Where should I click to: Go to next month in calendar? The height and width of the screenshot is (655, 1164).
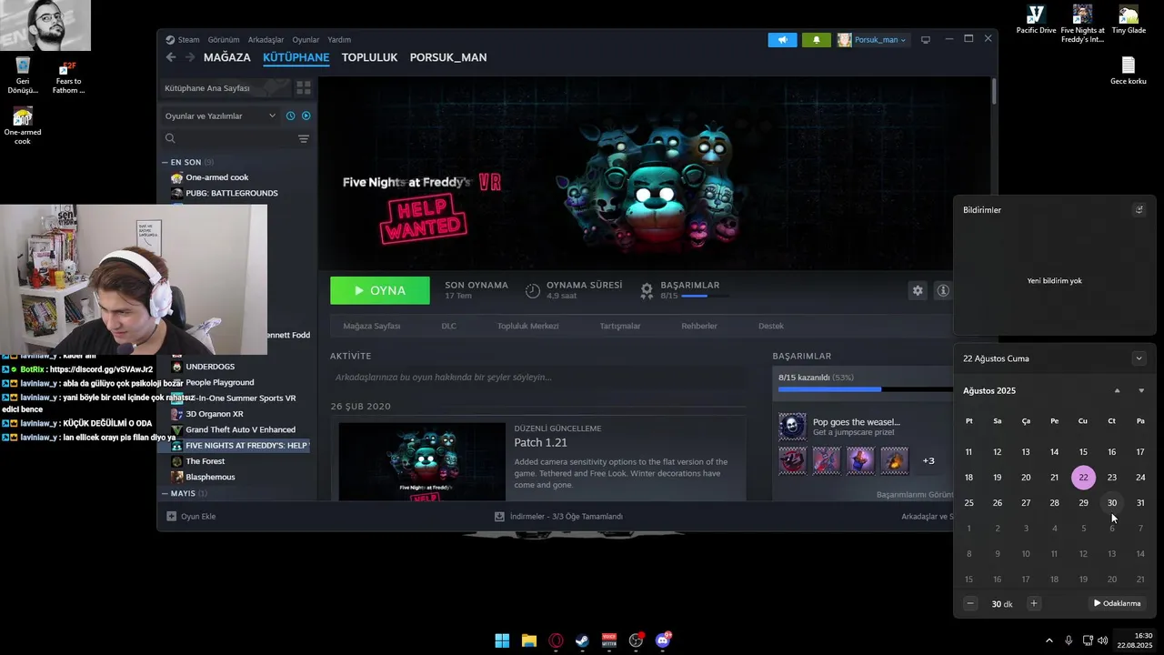pos(1141,391)
